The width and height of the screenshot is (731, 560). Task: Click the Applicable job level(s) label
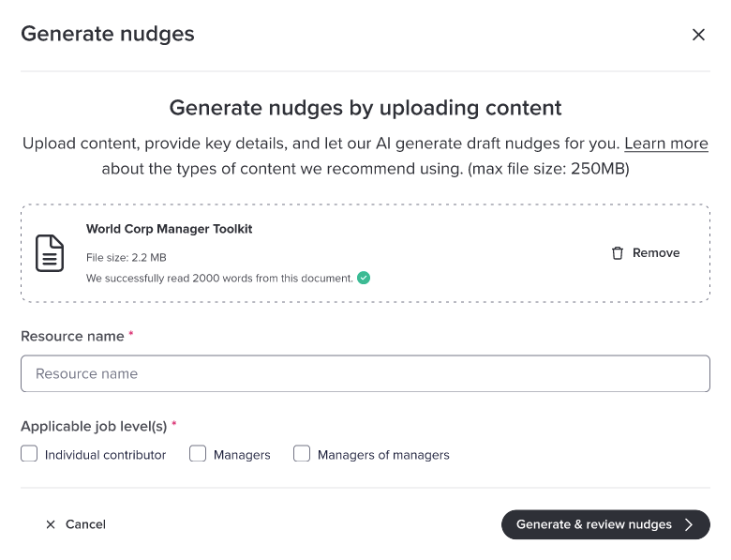pos(94,426)
